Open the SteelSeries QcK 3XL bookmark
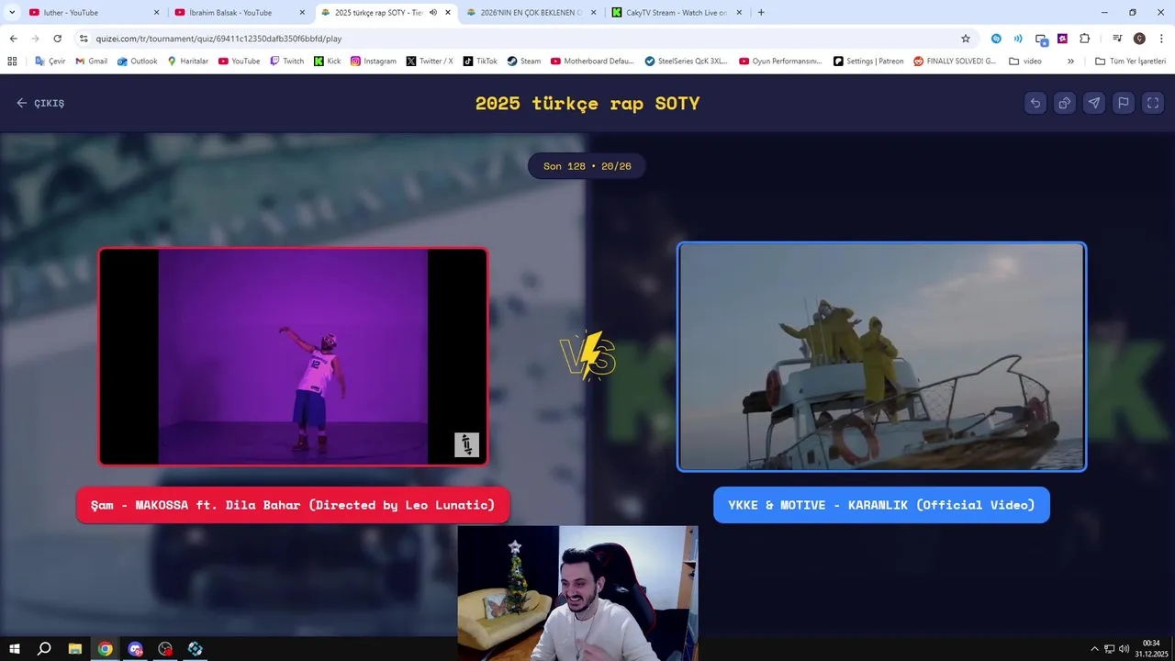Viewport: 1175px width, 661px height. click(x=686, y=62)
